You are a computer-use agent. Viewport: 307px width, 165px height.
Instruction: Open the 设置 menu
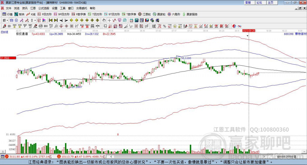[x=55, y=8]
